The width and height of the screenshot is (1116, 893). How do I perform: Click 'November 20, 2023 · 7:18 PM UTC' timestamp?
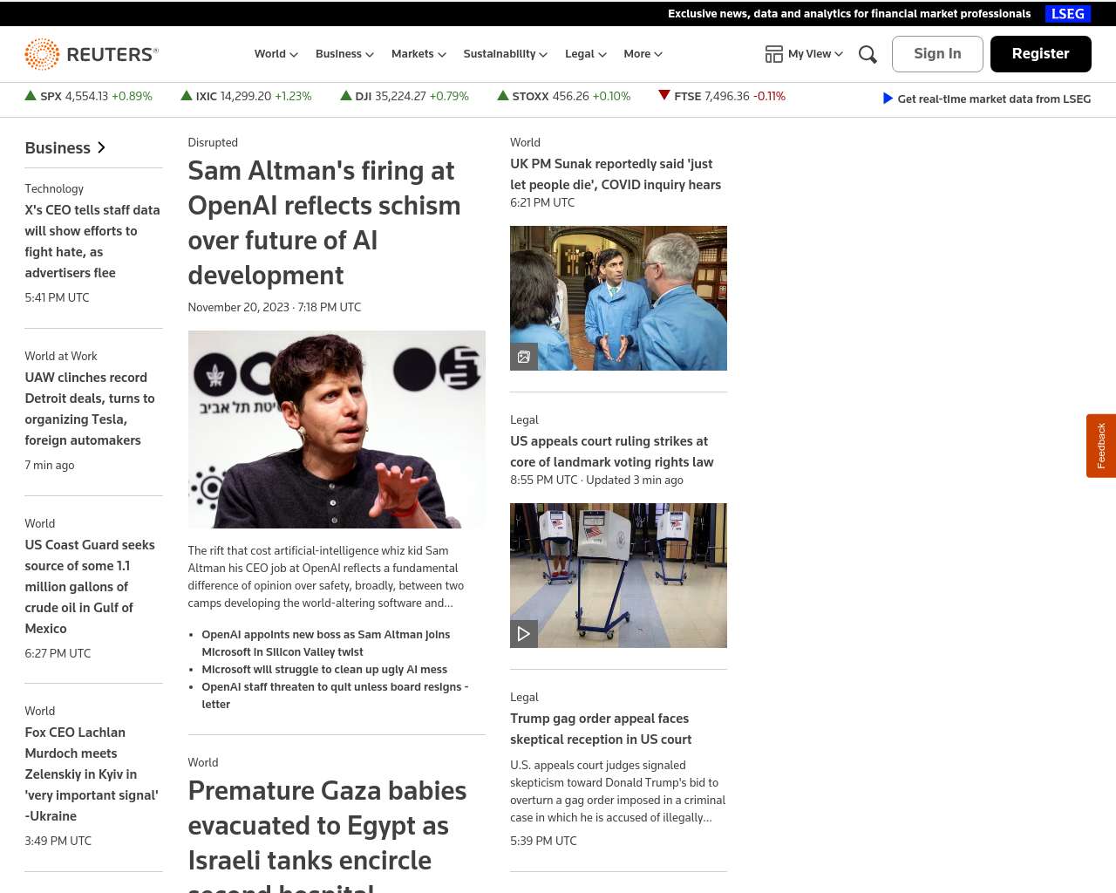[275, 307]
